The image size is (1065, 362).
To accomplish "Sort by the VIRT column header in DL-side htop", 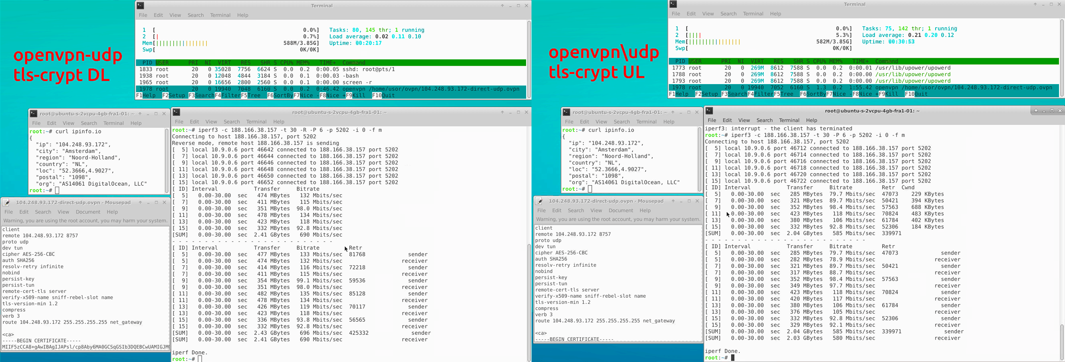I will pos(224,63).
